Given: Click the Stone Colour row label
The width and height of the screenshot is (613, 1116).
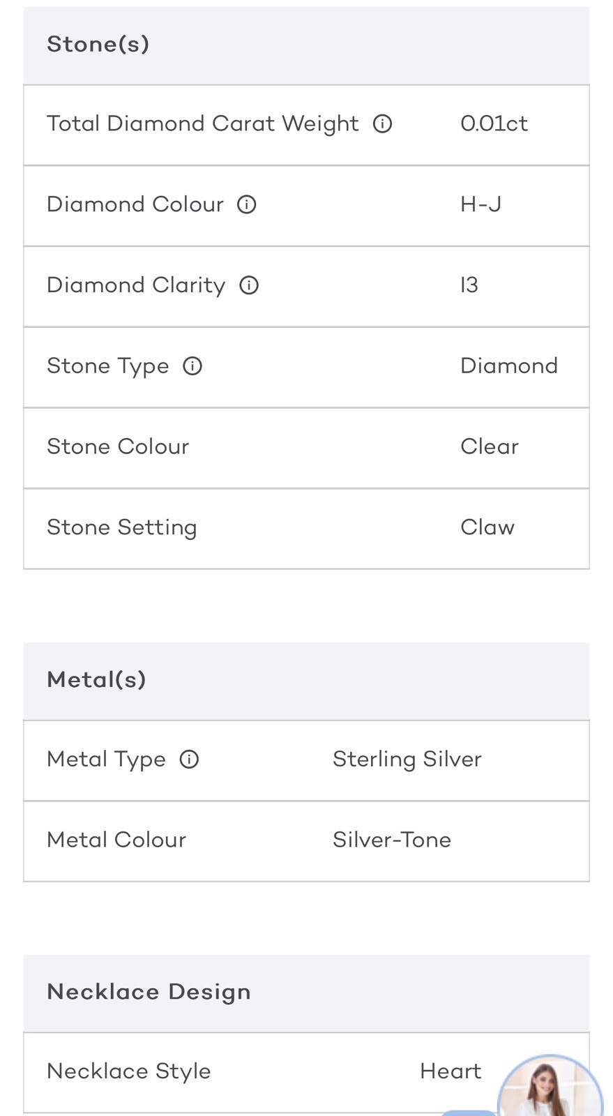Looking at the screenshot, I should click(118, 446).
